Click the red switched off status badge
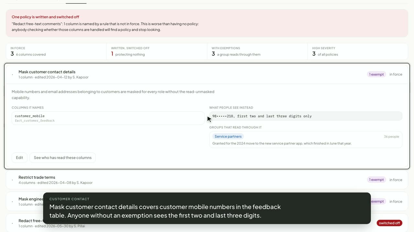Screen dimensions: 414x232 [x=389, y=223]
